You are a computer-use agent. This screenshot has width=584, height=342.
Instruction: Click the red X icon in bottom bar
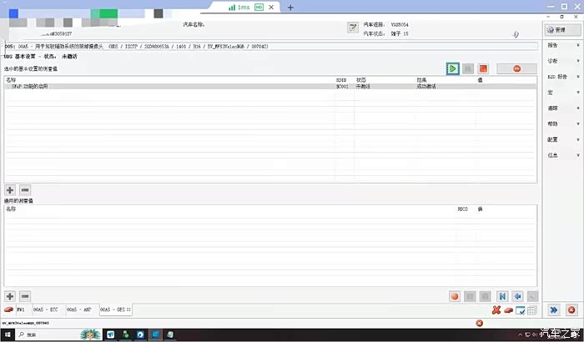point(496,310)
